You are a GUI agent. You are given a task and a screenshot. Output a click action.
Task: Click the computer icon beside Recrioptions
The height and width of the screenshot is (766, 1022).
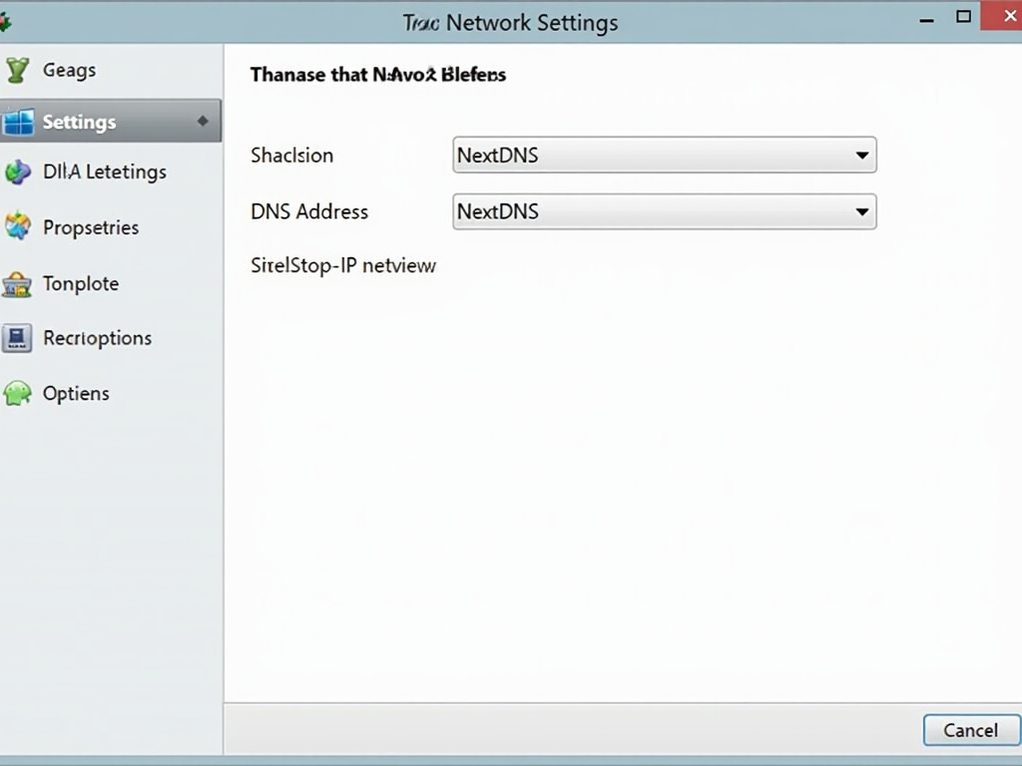click(17, 338)
